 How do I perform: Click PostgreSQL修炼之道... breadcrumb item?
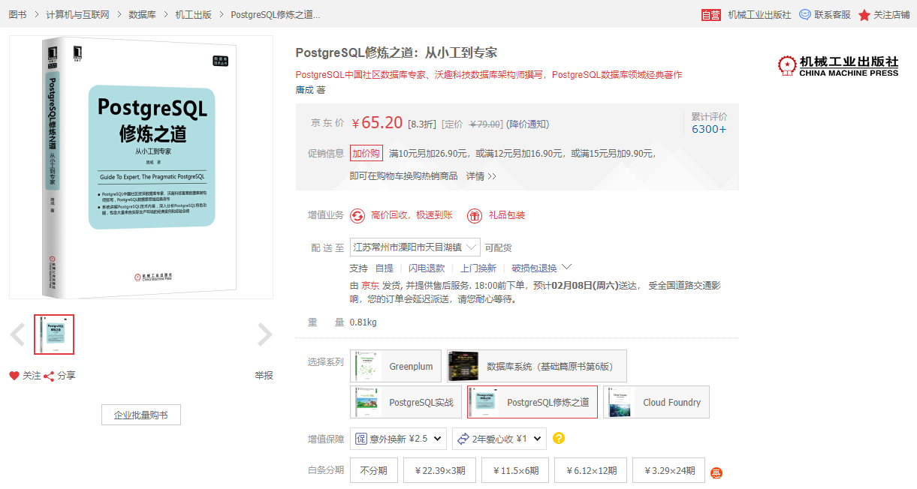pyautogui.click(x=275, y=15)
